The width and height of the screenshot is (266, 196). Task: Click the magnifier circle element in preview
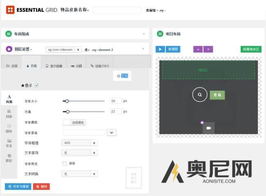point(200,94)
